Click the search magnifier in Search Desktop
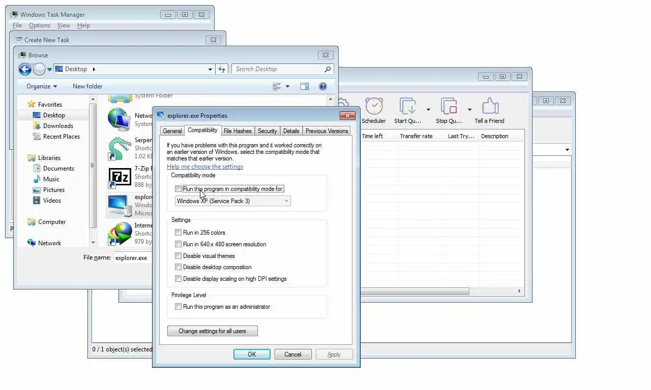The width and height of the screenshot is (651, 390). tap(328, 69)
